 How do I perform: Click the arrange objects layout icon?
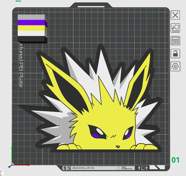tap(175, 41)
